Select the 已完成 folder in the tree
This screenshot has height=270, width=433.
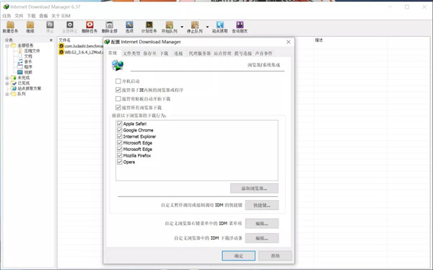coord(20,83)
